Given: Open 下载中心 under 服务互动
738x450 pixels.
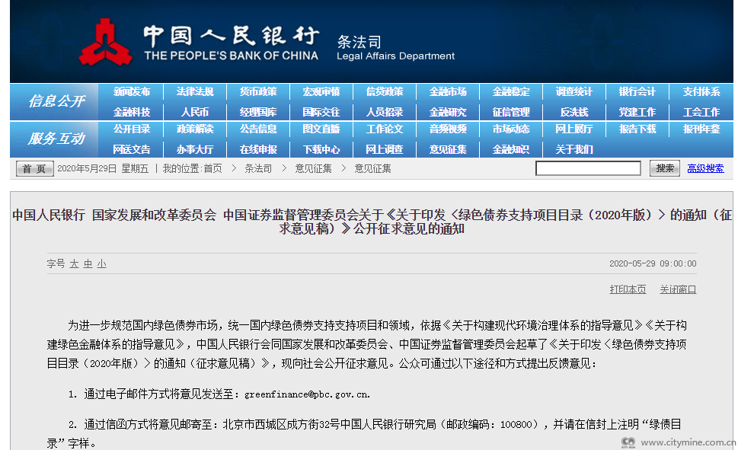Looking at the screenshot, I should (321, 149).
